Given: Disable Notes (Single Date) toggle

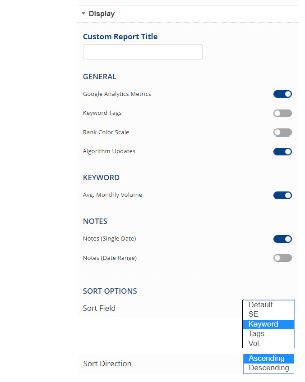Looking at the screenshot, I should coord(282,239).
